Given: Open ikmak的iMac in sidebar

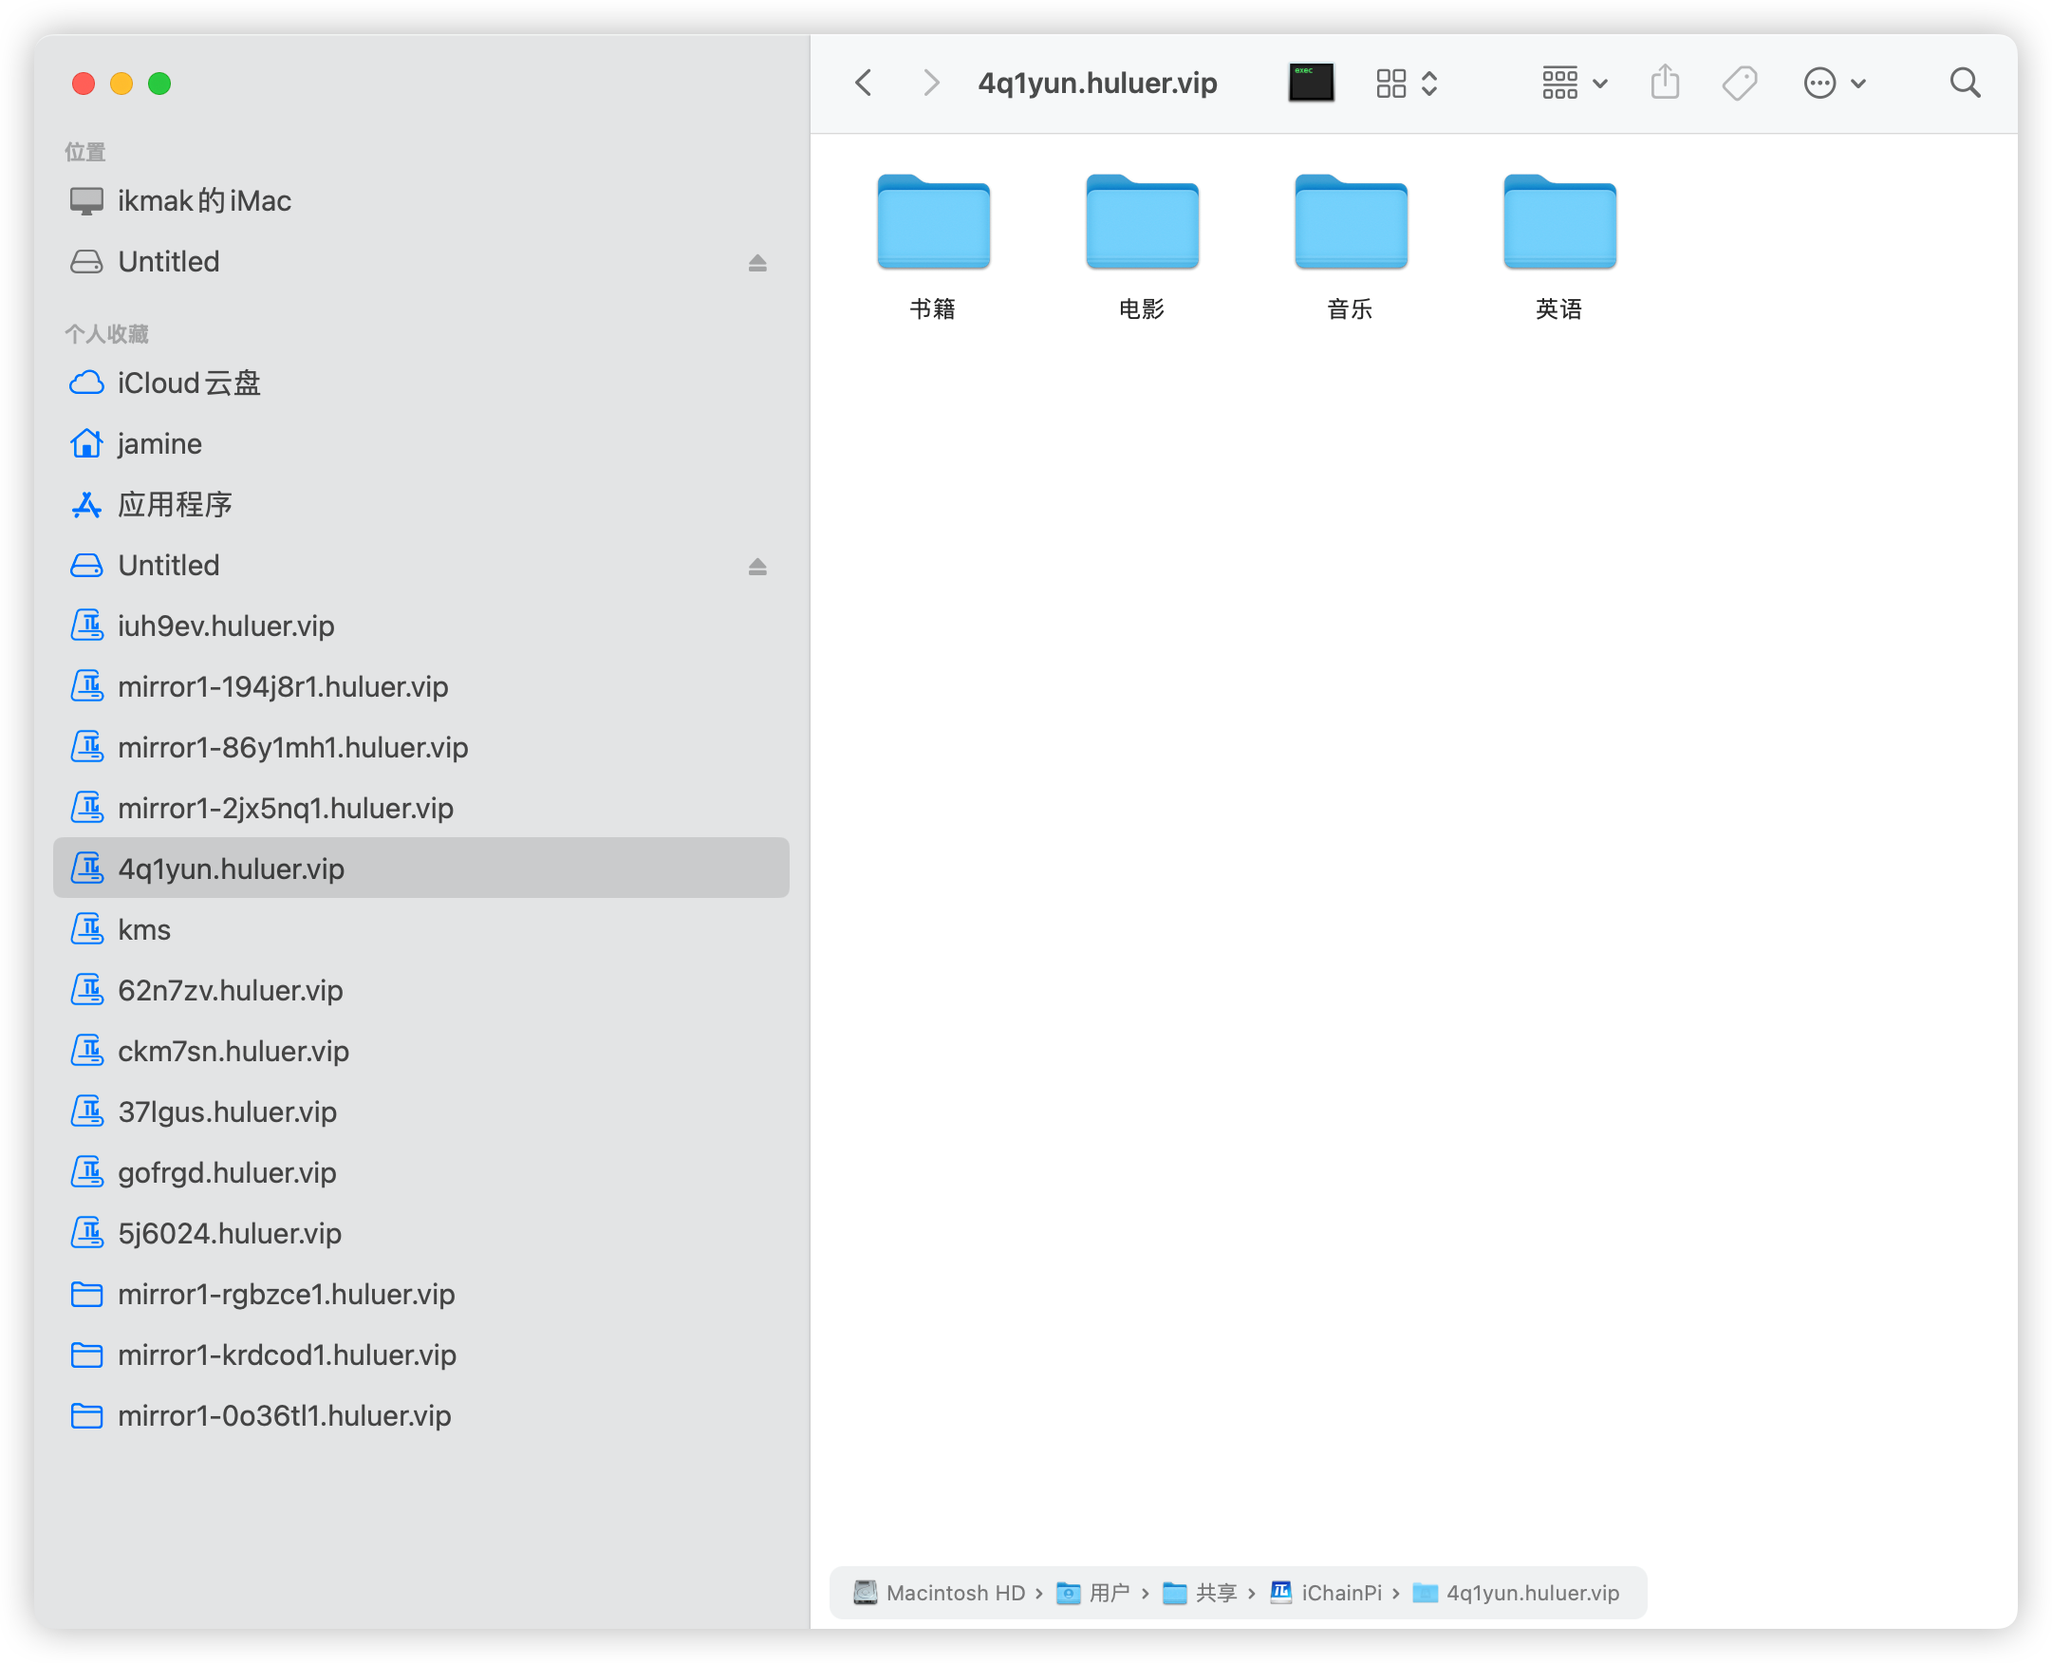Looking at the screenshot, I should (x=420, y=201).
